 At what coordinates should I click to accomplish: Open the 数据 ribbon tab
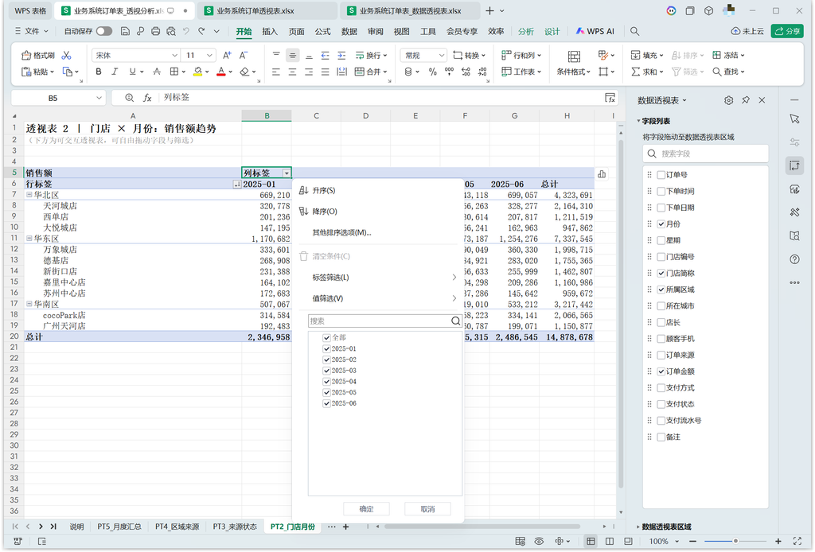pos(349,31)
